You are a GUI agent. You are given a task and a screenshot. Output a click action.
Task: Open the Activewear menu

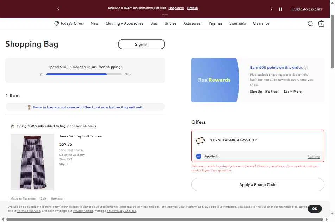point(192,23)
